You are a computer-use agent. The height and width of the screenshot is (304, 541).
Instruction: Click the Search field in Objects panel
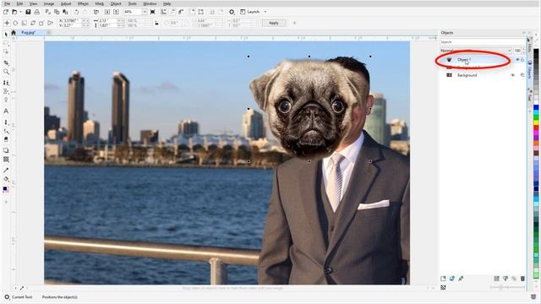coord(483,41)
